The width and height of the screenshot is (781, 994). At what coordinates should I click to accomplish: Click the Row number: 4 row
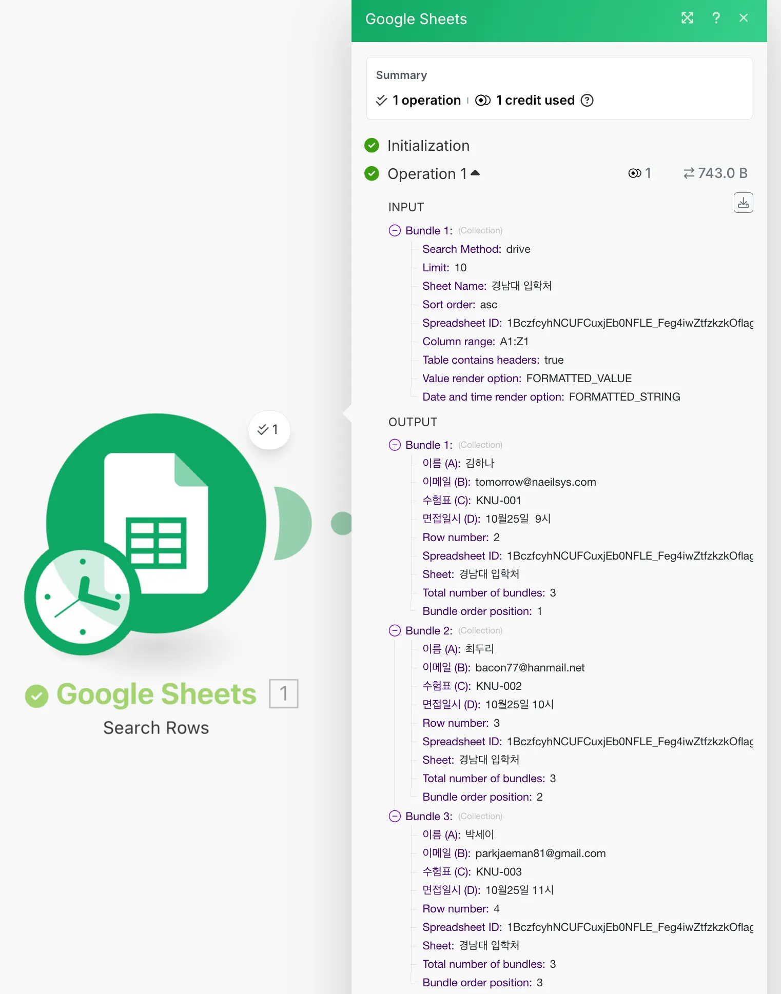[461, 909]
